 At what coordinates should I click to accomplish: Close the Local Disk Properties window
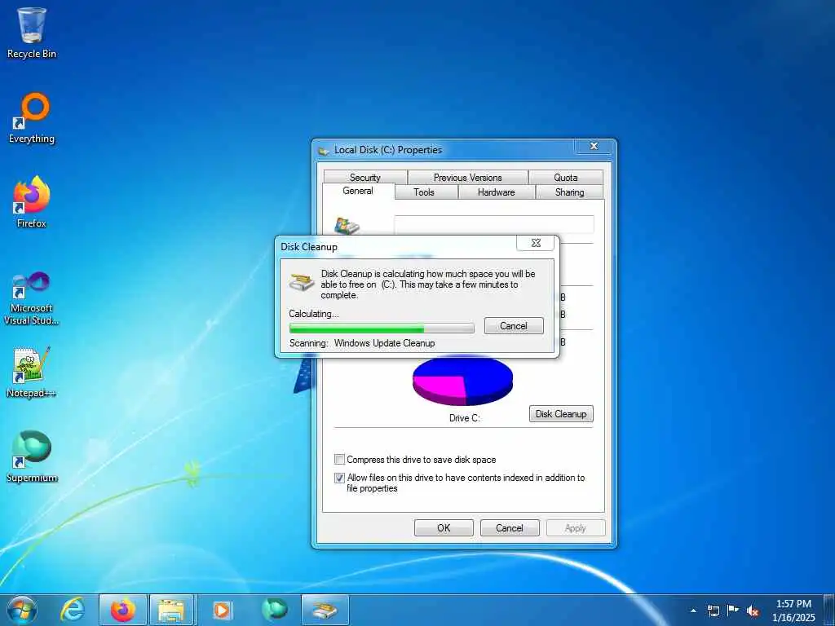click(x=594, y=146)
